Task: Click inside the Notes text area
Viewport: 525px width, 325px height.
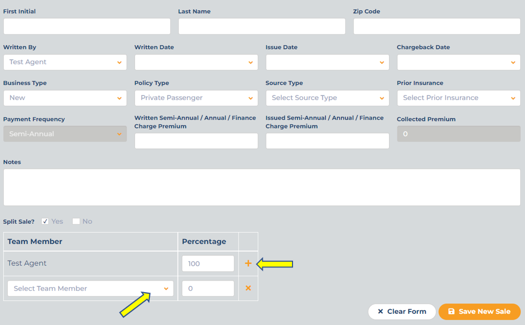Action: coord(262,187)
